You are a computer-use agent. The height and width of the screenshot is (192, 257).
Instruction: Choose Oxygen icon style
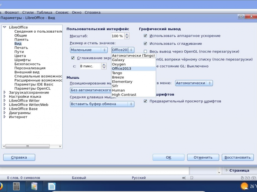133,64
